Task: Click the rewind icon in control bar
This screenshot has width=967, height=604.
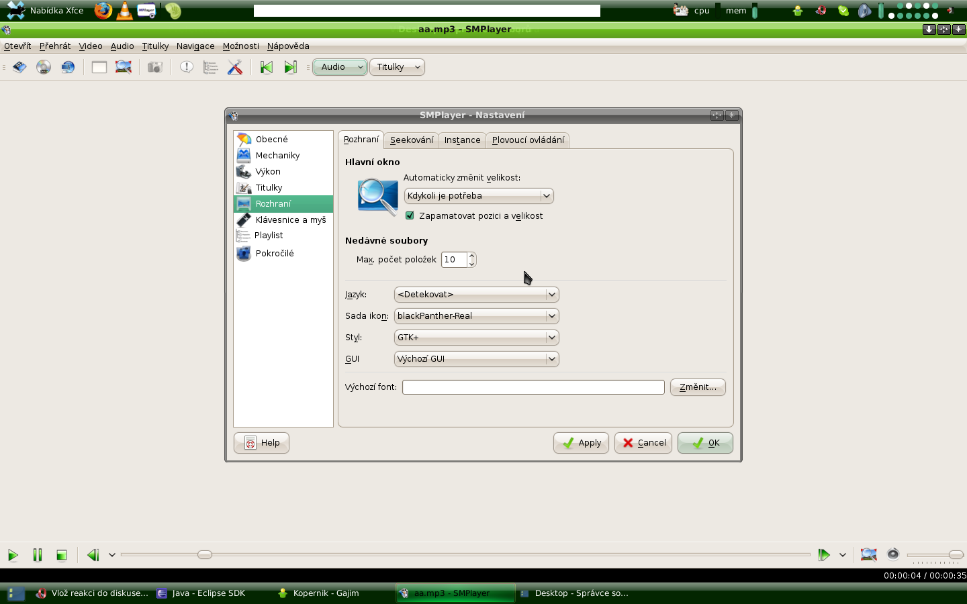Action: tap(93, 555)
